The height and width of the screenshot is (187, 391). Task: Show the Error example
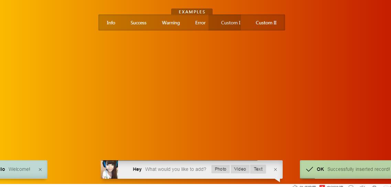[x=200, y=23]
